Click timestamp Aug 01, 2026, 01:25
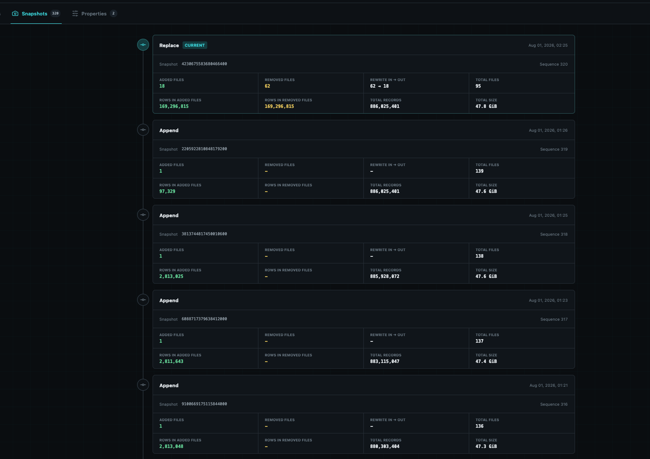 (548, 215)
